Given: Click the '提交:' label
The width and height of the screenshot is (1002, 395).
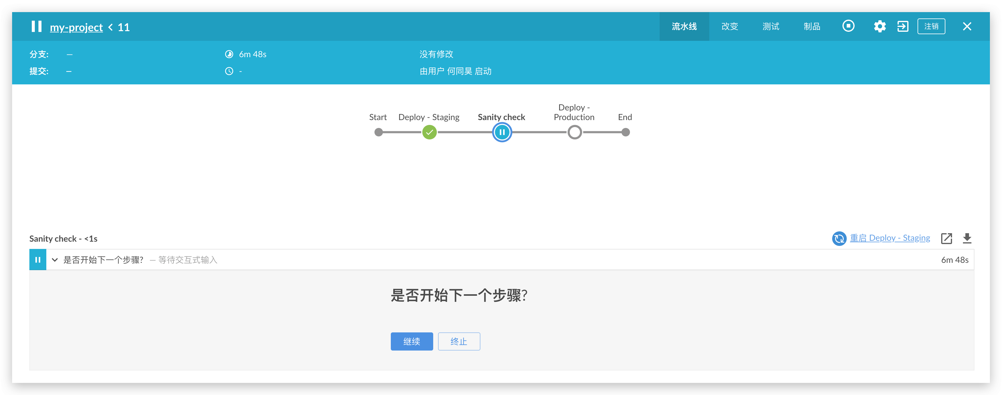Looking at the screenshot, I should (x=39, y=71).
